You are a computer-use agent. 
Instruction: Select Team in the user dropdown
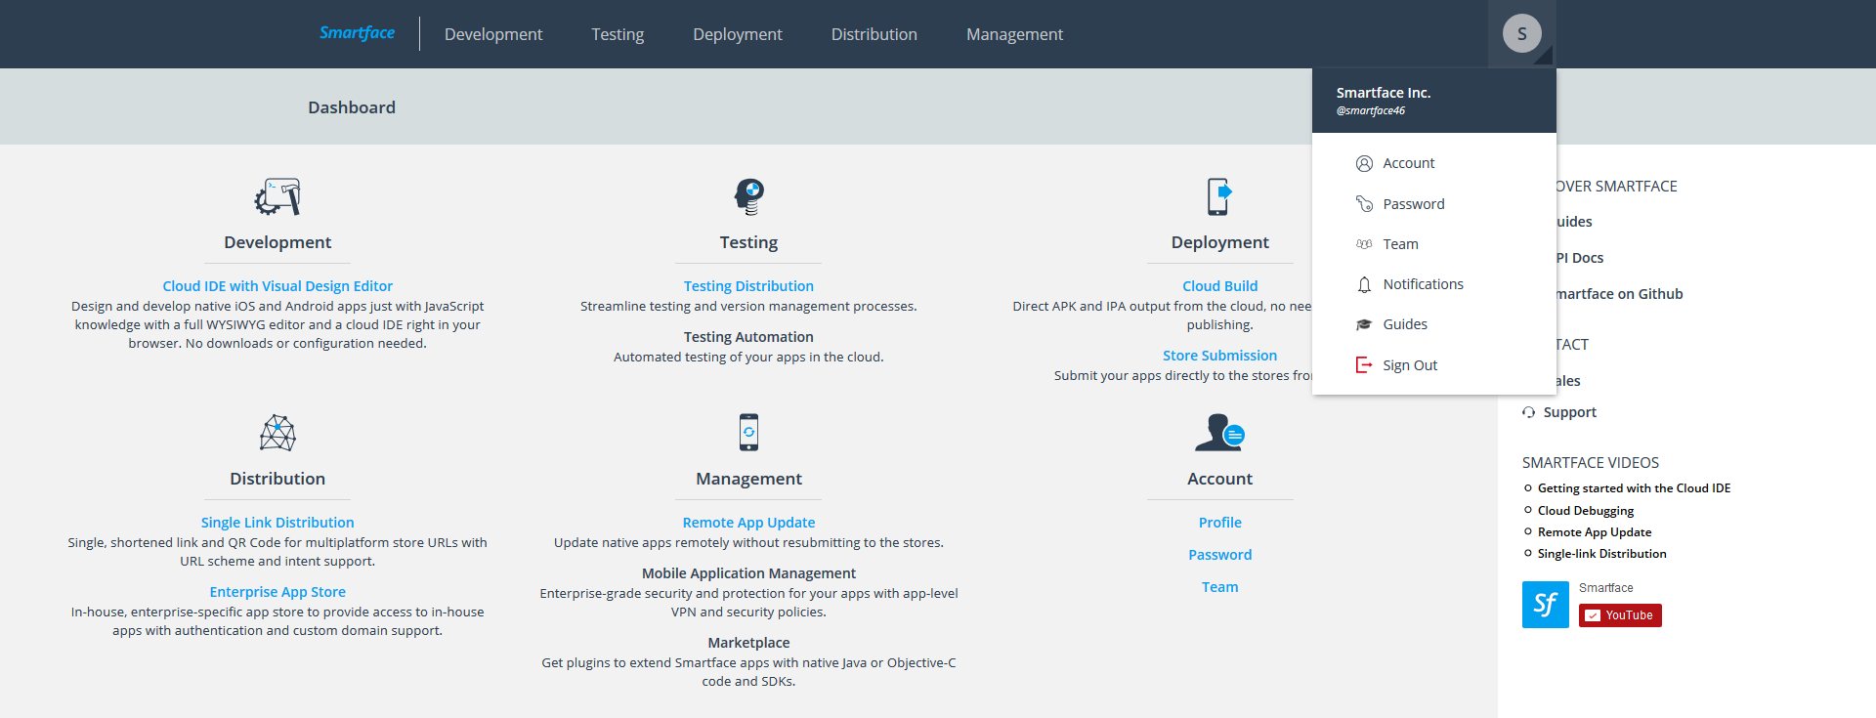(1400, 244)
